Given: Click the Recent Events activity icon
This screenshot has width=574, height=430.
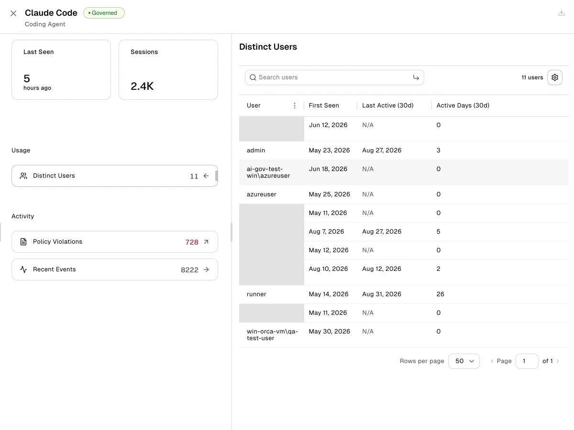Looking at the screenshot, I should pos(23,269).
